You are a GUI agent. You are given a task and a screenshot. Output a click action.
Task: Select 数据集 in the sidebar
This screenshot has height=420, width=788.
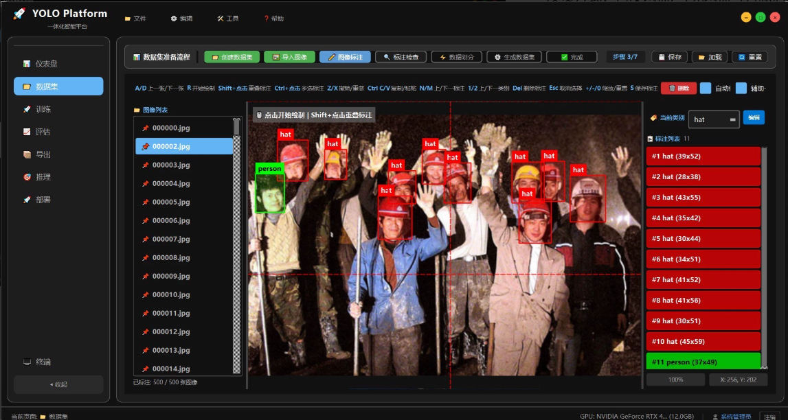click(x=58, y=86)
